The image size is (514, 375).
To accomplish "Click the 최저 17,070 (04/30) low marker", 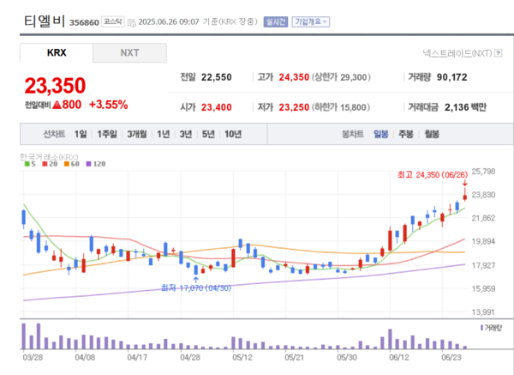I will (x=196, y=288).
